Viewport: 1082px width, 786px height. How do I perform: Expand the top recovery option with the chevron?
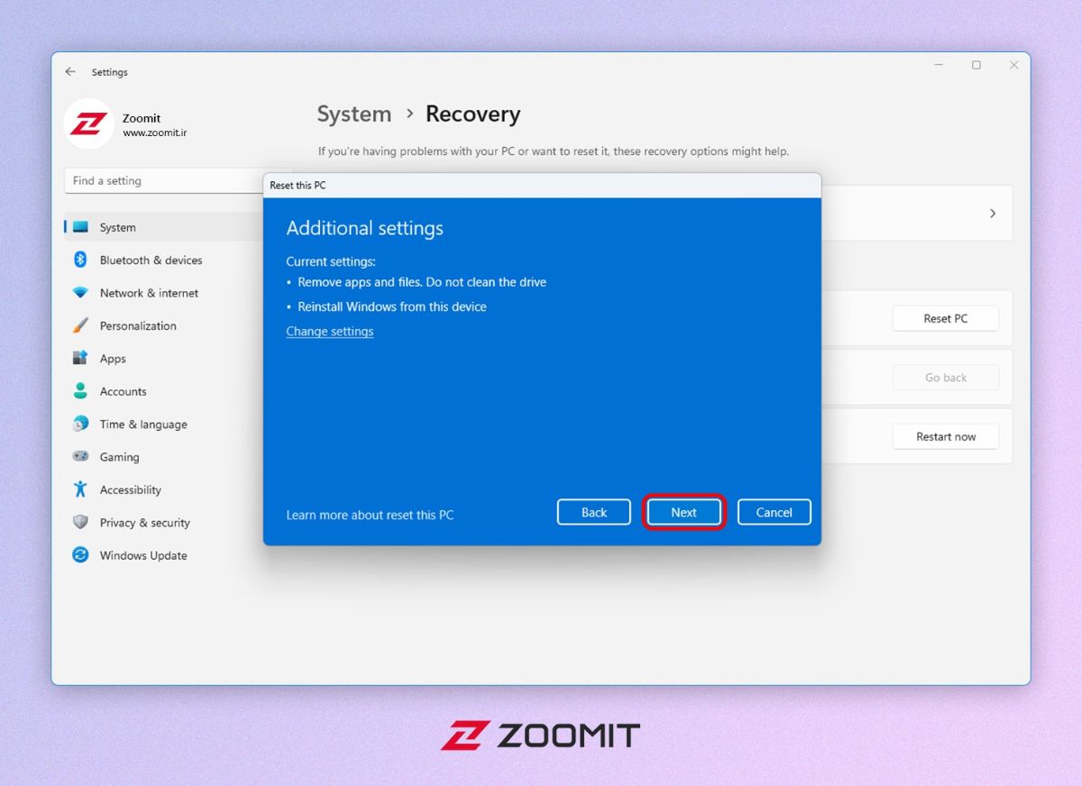tap(992, 214)
